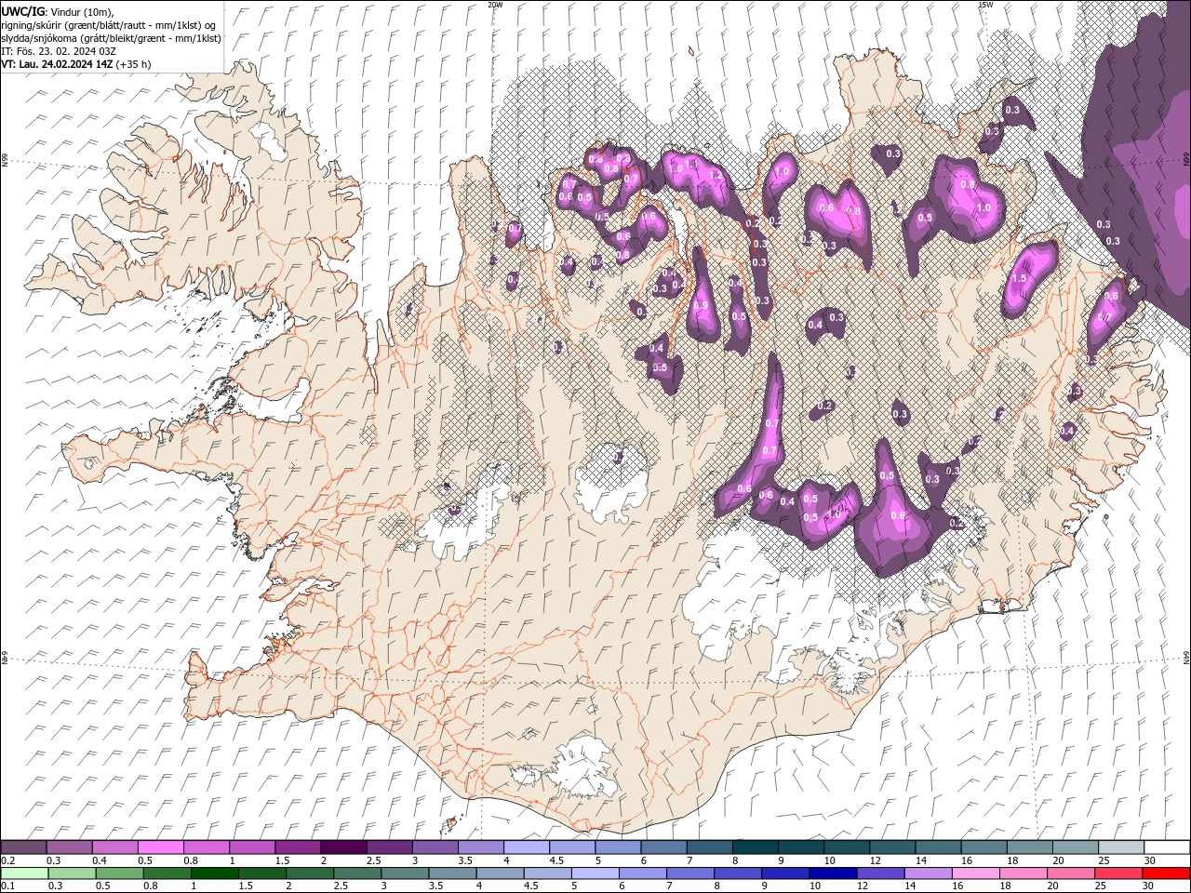
Task: Select the top legend row swatch labeled 14
Action: coord(937,847)
